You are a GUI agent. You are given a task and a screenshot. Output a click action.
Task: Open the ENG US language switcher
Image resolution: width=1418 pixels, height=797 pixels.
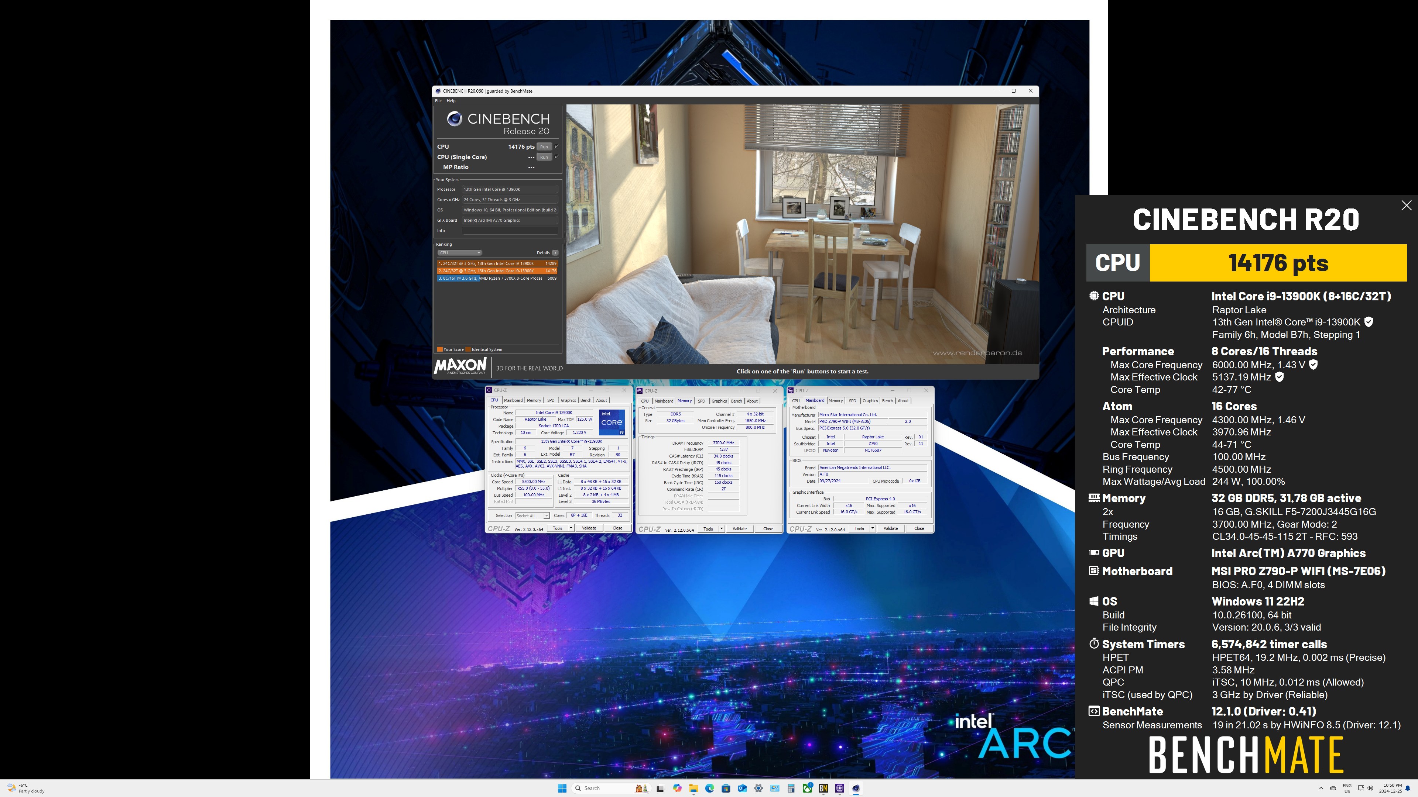click(x=1347, y=788)
